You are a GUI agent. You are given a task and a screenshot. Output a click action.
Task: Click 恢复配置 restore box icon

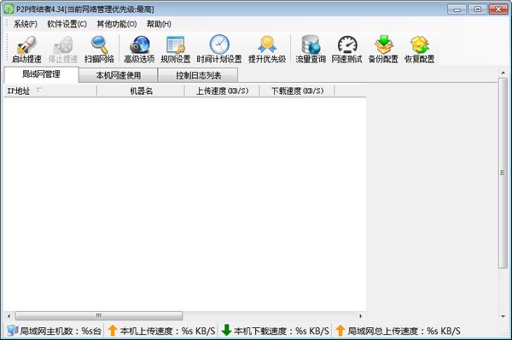point(420,44)
